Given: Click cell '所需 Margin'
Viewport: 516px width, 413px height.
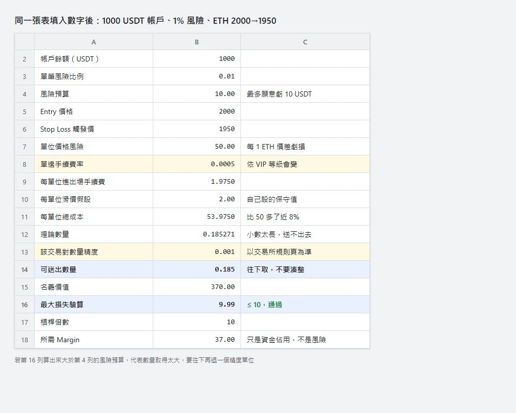Looking at the screenshot, I should (x=94, y=340).
